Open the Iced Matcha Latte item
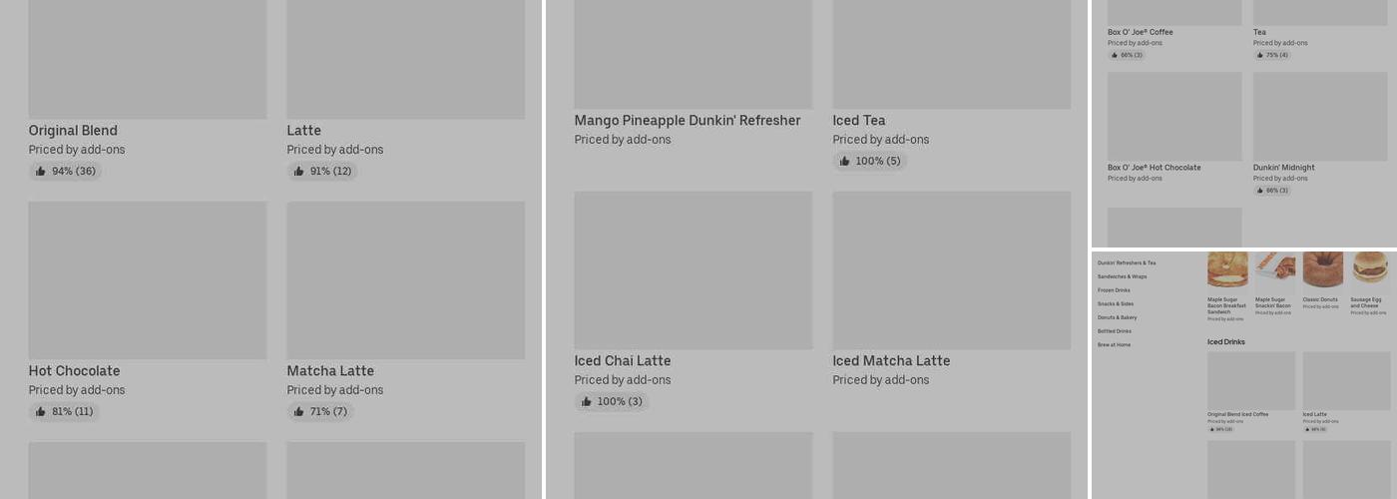The width and height of the screenshot is (1397, 499). coord(951,269)
